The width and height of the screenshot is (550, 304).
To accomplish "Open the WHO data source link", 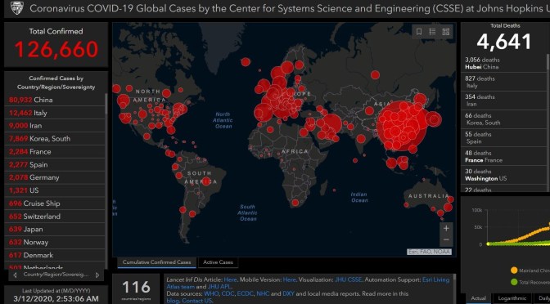I will (211, 293).
